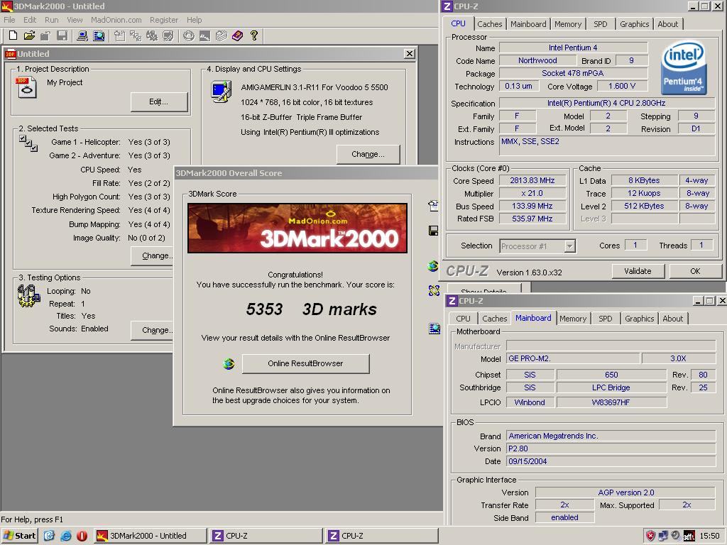Click the New project toolbar icon
727x545 pixels.
(13, 35)
